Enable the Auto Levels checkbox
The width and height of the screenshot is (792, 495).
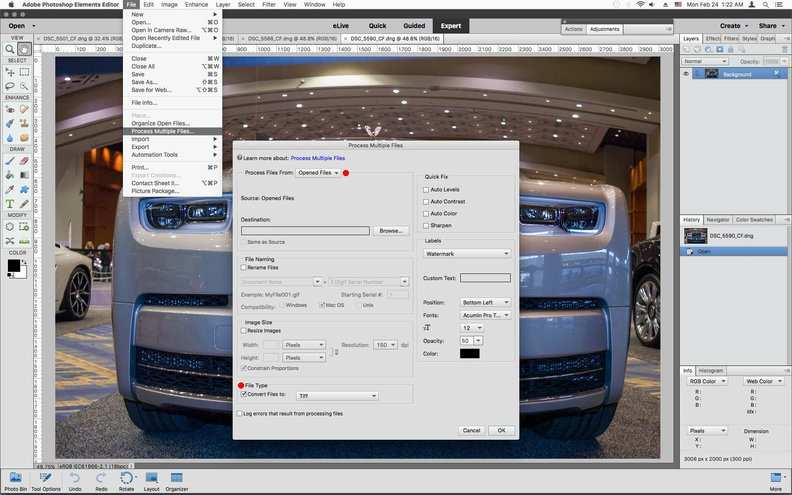point(426,190)
